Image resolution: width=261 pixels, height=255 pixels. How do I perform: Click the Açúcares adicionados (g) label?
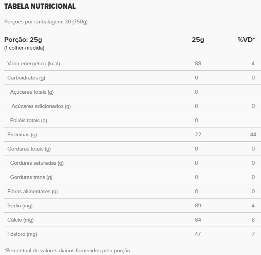click(41, 106)
